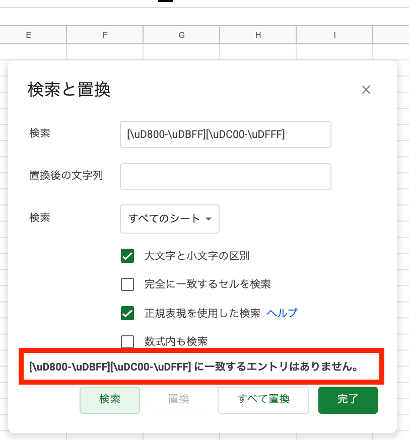
Task: Focus the 置換後の文字列 input field
Action: [225, 177]
